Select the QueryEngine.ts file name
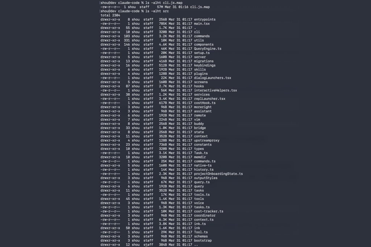Viewport: 371px width, 247px height. 208,48
